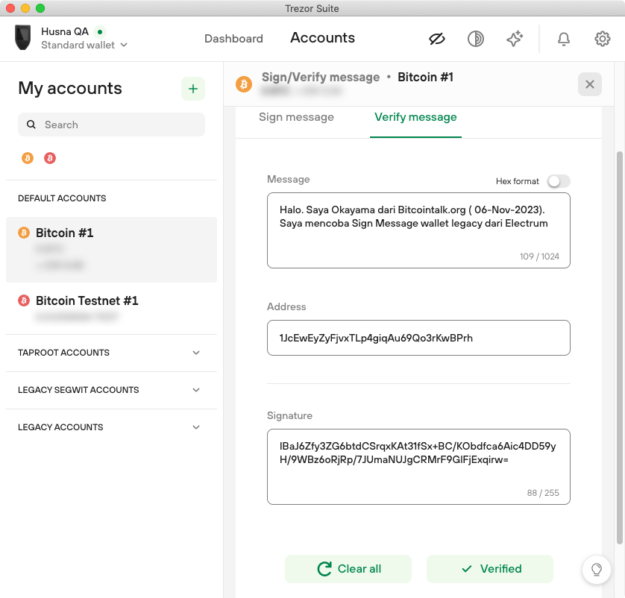Click the My accounts heading
The image size is (625, 598).
click(x=70, y=88)
